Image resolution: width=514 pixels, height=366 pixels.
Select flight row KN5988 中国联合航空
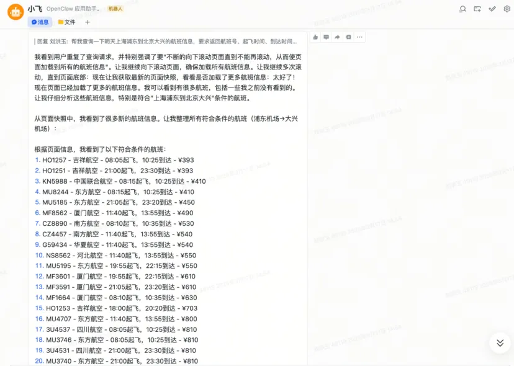coord(120,181)
